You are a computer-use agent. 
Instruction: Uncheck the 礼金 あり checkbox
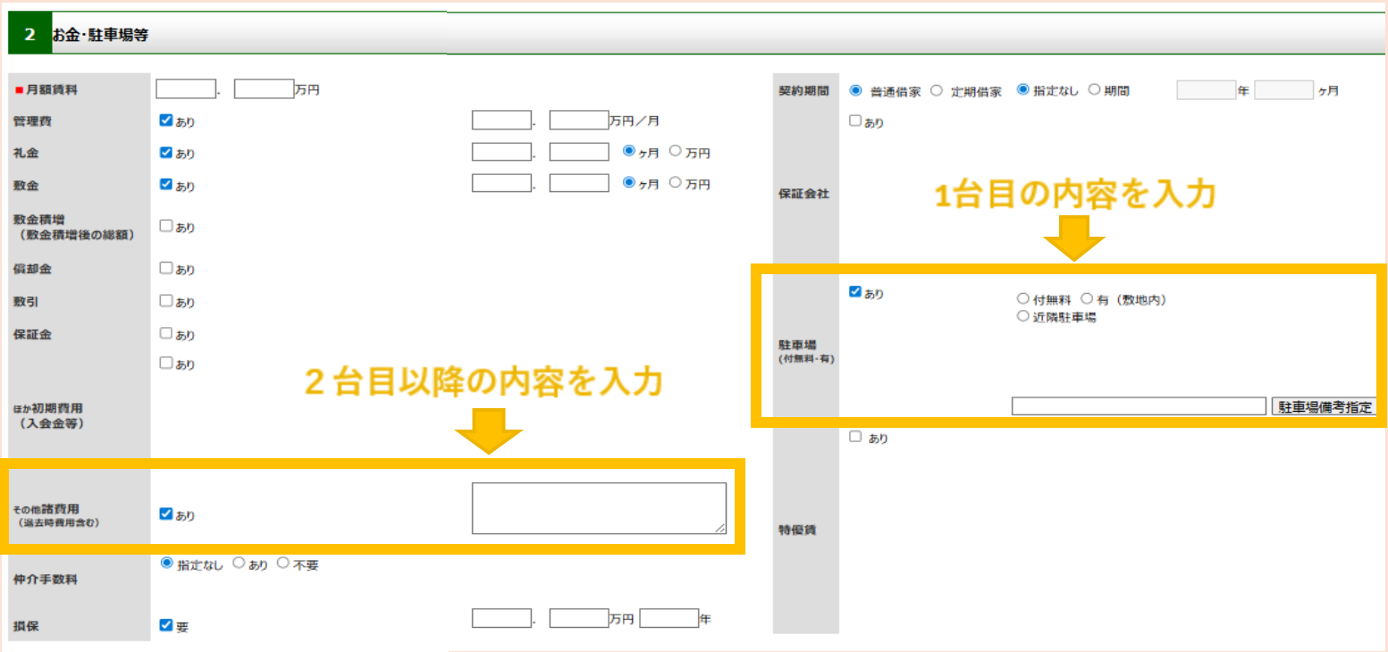pyautogui.click(x=165, y=153)
